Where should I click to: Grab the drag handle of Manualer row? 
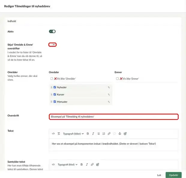tap(51, 102)
